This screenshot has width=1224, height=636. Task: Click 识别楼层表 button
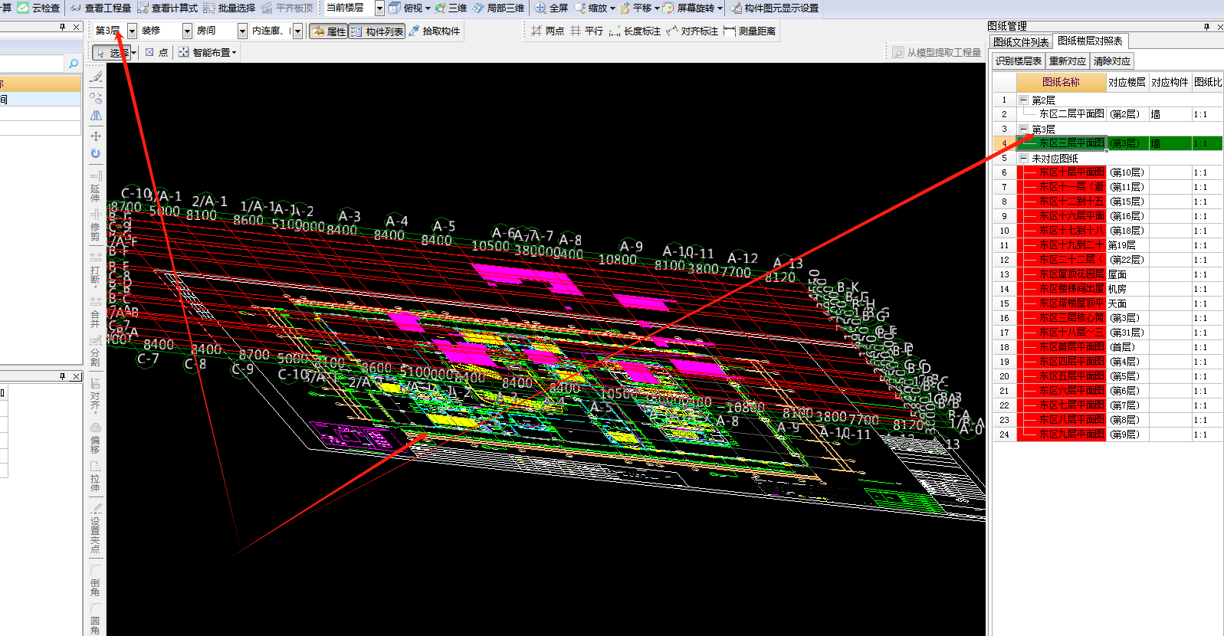pos(1019,61)
